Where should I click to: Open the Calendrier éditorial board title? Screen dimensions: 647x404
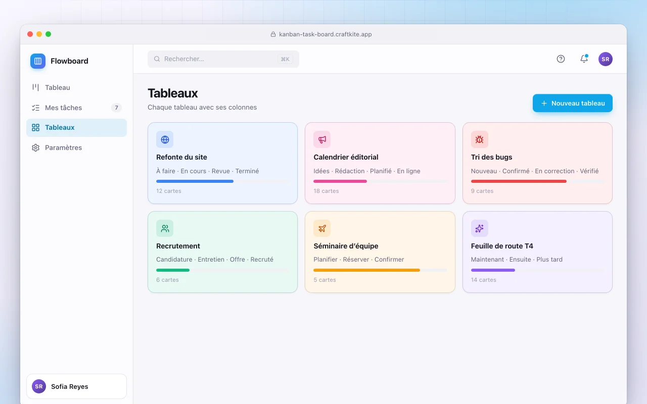point(346,157)
